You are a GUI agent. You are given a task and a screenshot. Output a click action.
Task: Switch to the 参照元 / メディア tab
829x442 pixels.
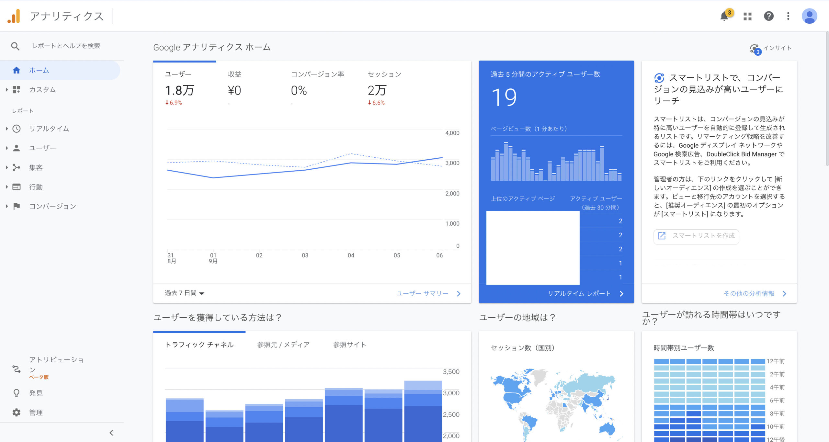[x=283, y=345]
